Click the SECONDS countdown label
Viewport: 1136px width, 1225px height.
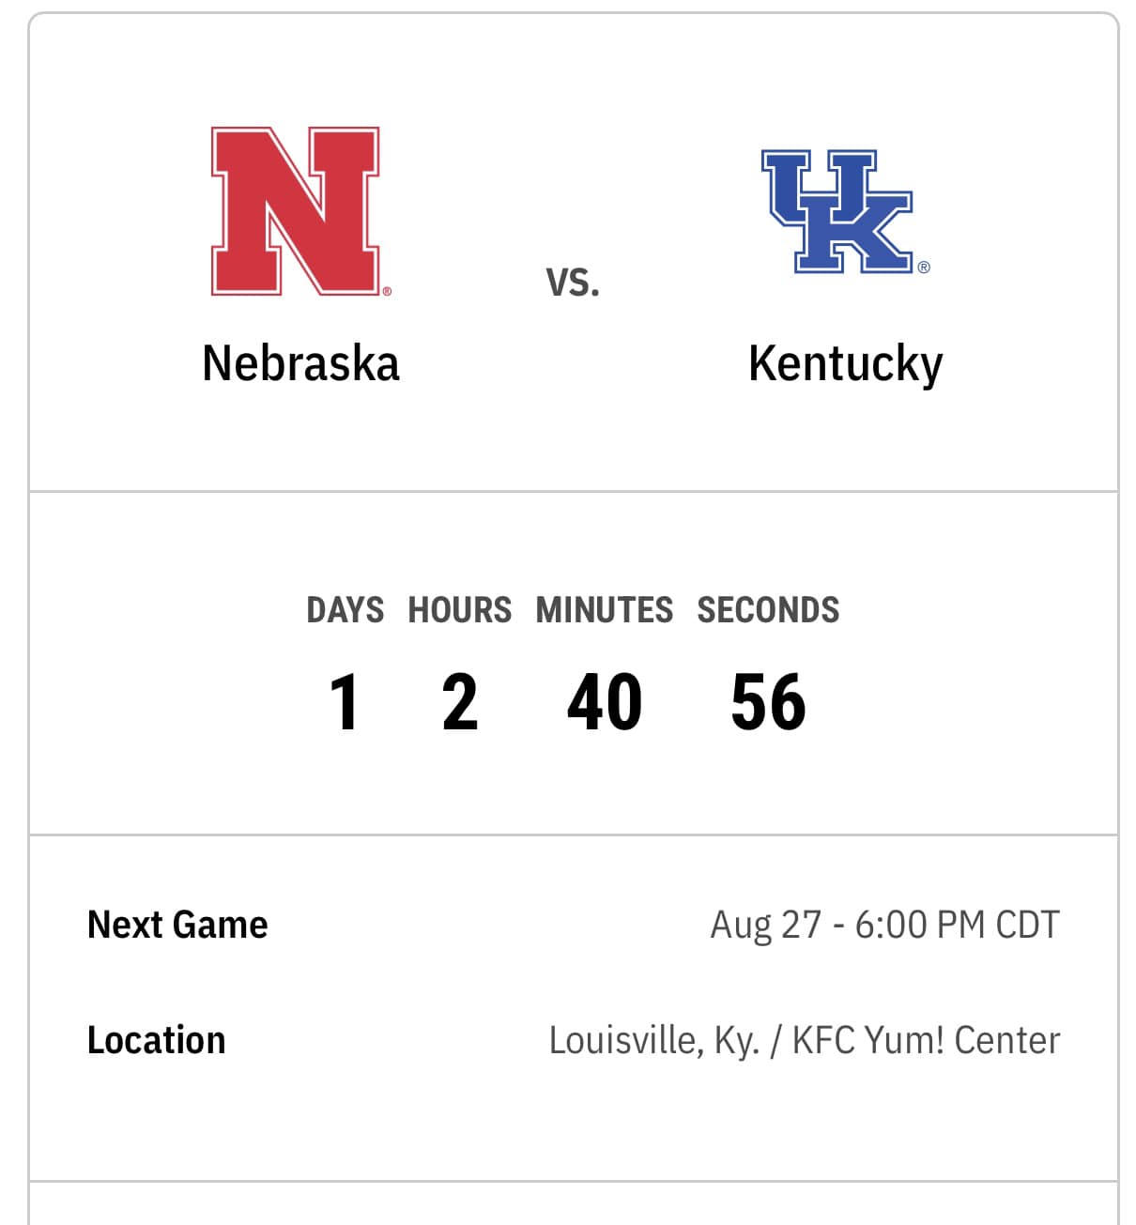coord(768,610)
